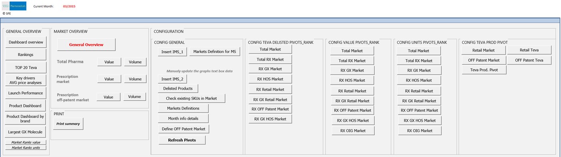Open RX OFF Patent Market in Teva Delisted pivots
This screenshot has height=157, width=561.
[x=270, y=109]
